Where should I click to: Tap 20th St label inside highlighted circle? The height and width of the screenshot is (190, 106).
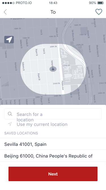(53, 46)
